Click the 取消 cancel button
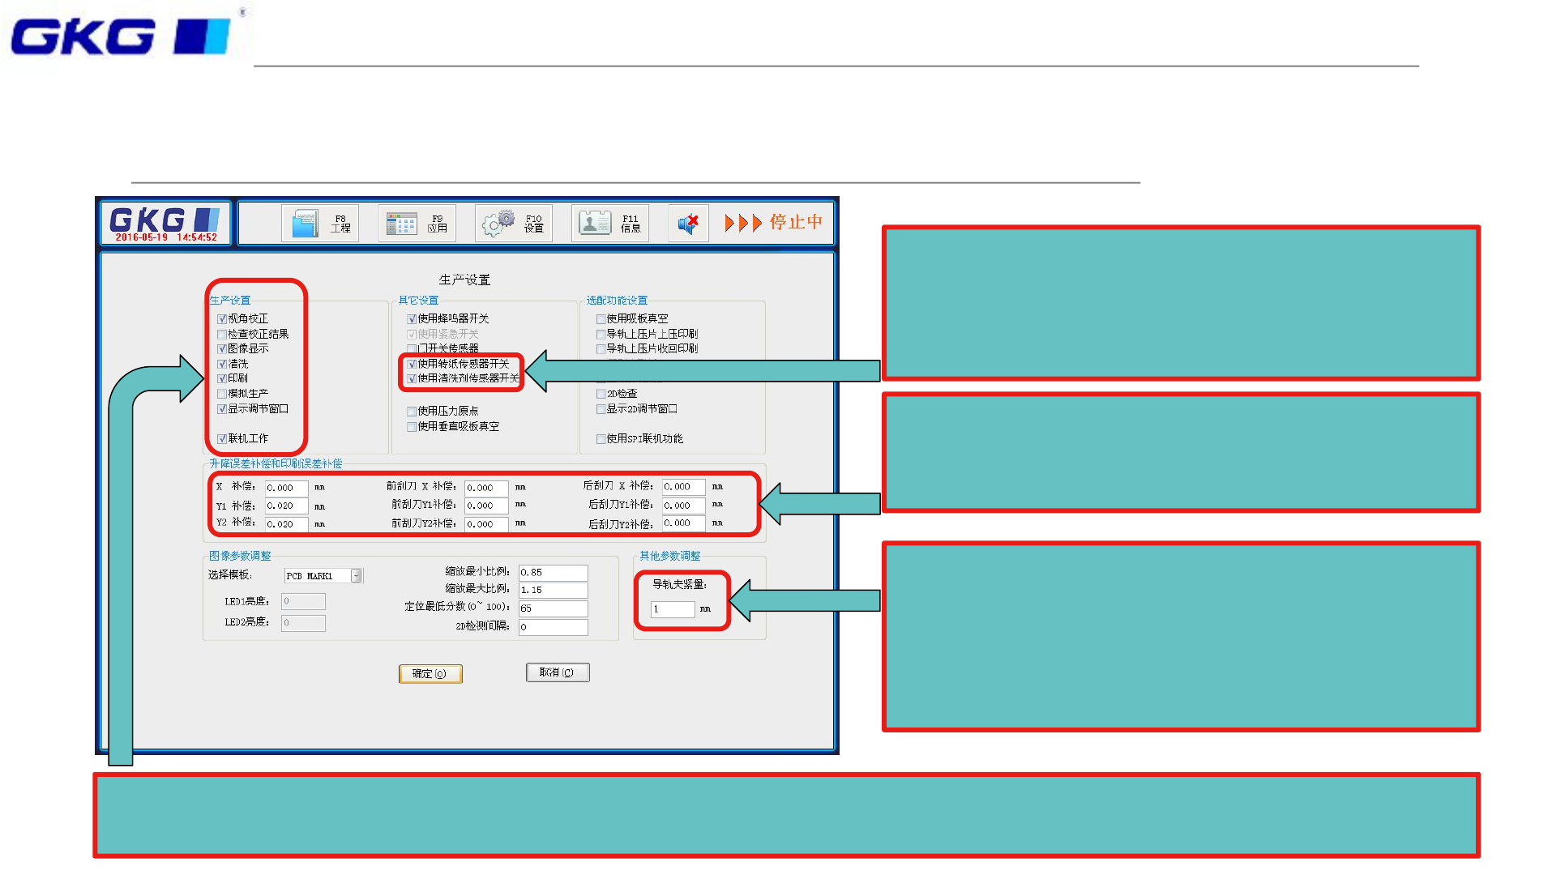1556x875 pixels. point(558,672)
